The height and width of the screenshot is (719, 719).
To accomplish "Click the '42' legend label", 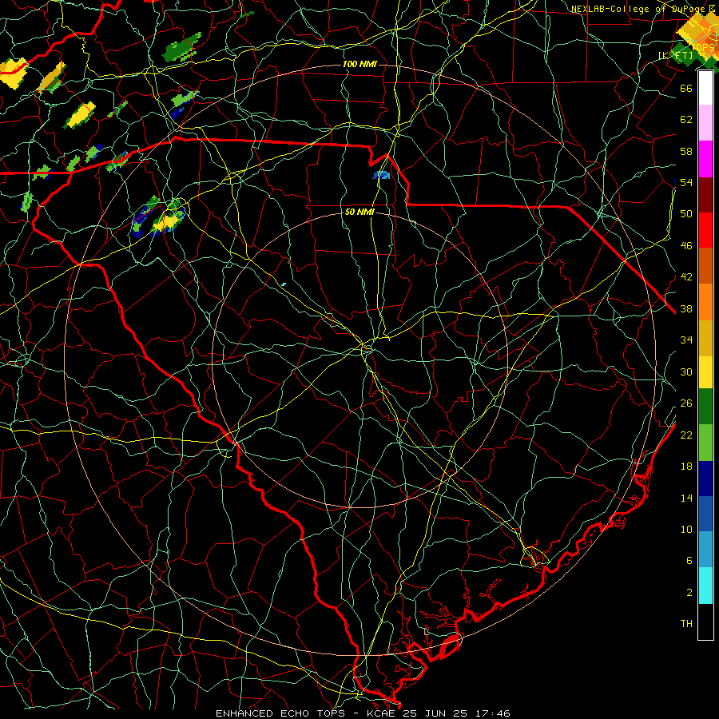I will point(686,277).
